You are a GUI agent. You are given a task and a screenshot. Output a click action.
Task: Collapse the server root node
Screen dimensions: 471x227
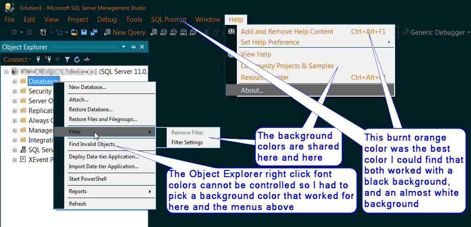6,72
